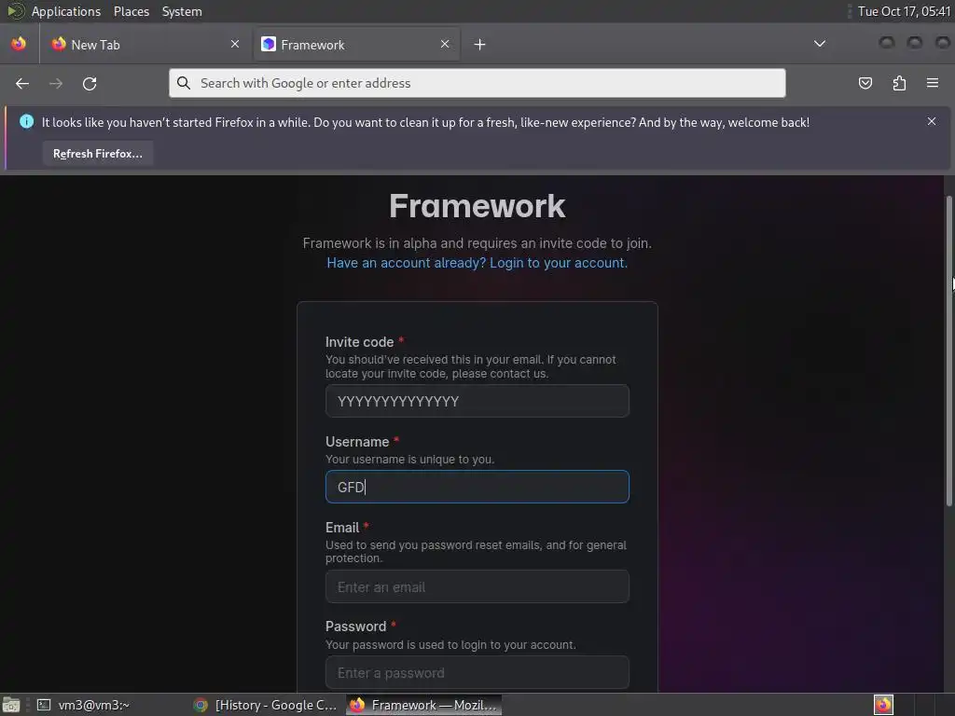This screenshot has height=716, width=955.
Task: Click the search magnifier icon in address bar
Action: pyautogui.click(x=184, y=83)
